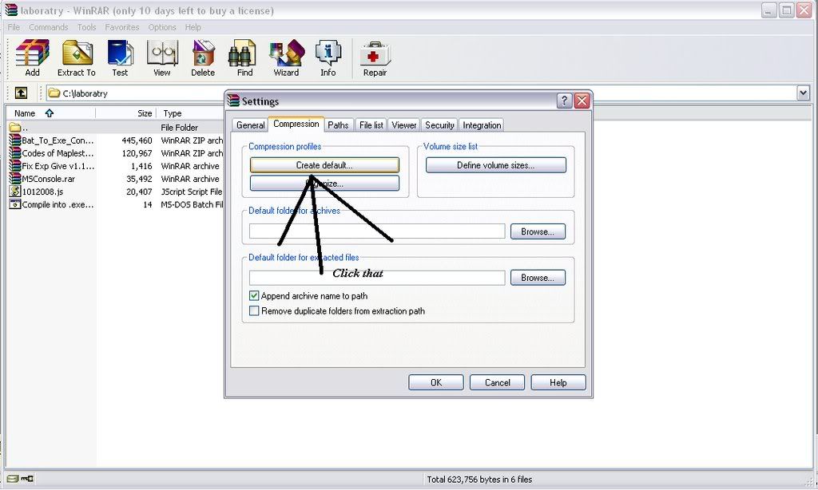
Task: Select the Bat_To_Exe_Con... archive icon
Action: (x=14, y=140)
